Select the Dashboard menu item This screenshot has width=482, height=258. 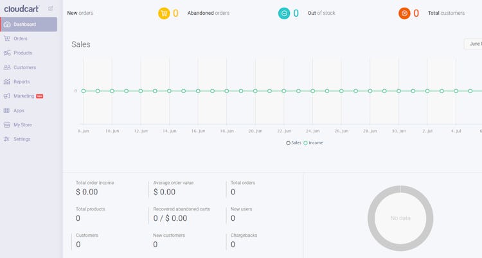24,24
